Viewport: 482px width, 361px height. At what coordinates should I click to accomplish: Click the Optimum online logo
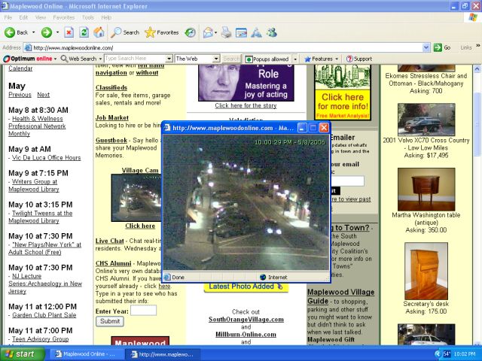click(28, 59)
